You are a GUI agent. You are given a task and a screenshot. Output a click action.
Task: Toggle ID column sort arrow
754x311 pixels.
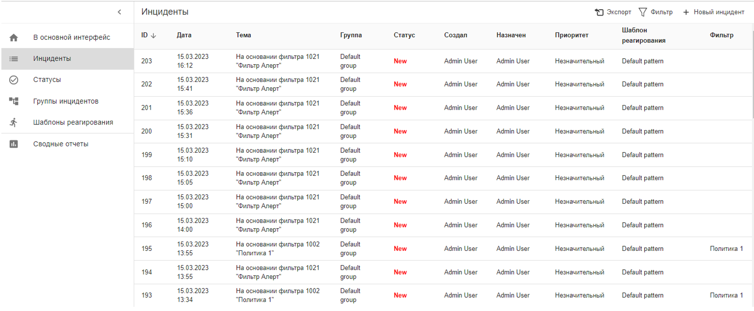(x=153, y=36)
